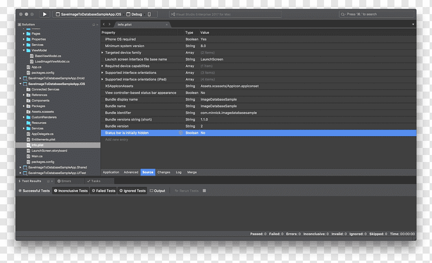Switch to the Application tab
The width and height of the screenshot is (432, 263).
111,172
